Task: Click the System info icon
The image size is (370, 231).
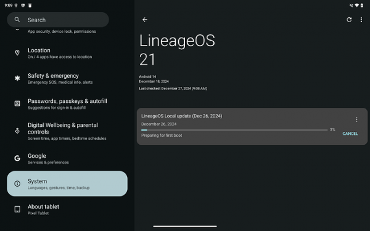Action: click(x=17, y=184)
